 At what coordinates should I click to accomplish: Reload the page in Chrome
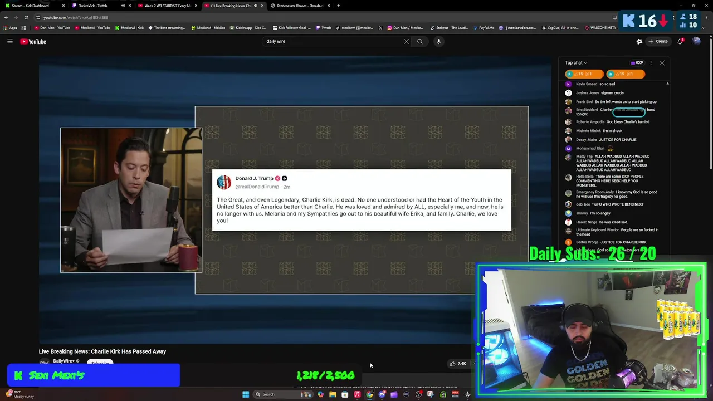point(26,17)
